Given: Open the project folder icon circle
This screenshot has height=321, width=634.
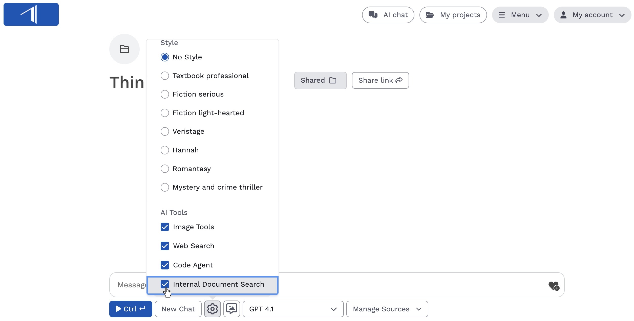Looking at the screenshot, I should [124, 49].
